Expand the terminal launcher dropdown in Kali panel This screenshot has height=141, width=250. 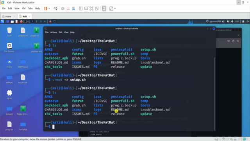28,22
